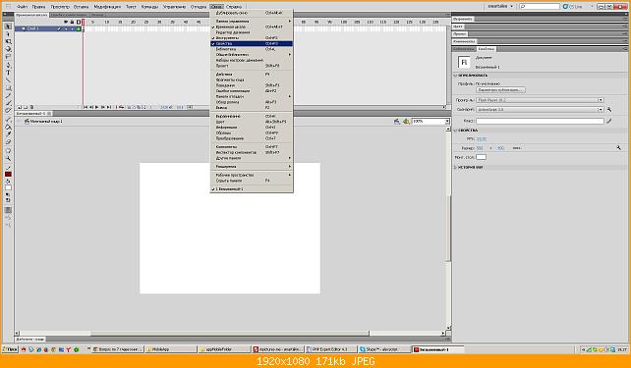Go to first frame button in timeline
631x368 pixels.
pyautogui.click(x=86, y=107)
